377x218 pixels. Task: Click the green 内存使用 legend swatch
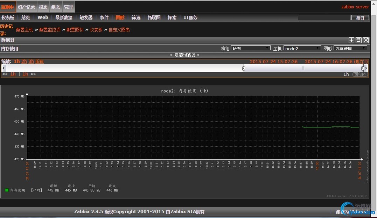pos(7,190)
